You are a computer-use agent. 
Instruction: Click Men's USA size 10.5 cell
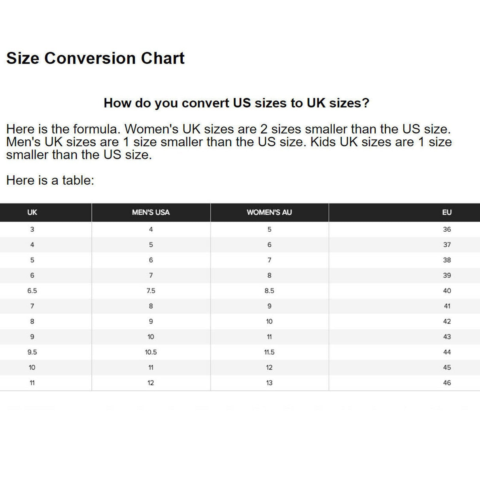tap(151, 352)
